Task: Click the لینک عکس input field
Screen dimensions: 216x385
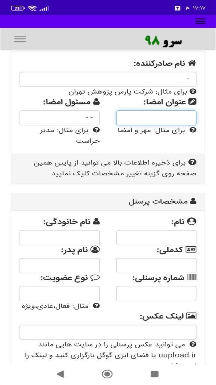Action: tap(108, 332)
